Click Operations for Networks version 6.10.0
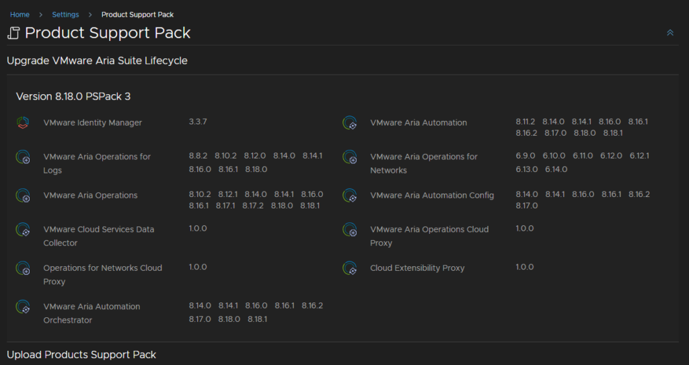The height and width of the screenshot is (365, 689). 554,156
